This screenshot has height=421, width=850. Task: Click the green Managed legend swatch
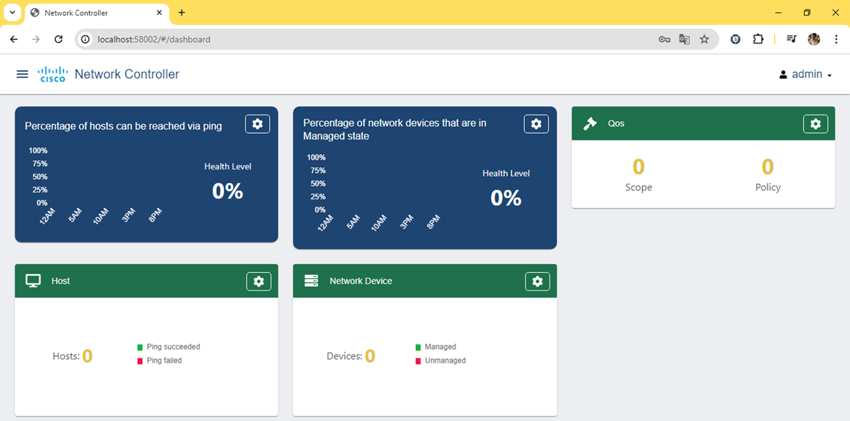pyautogui.click(x=418, y=347)
